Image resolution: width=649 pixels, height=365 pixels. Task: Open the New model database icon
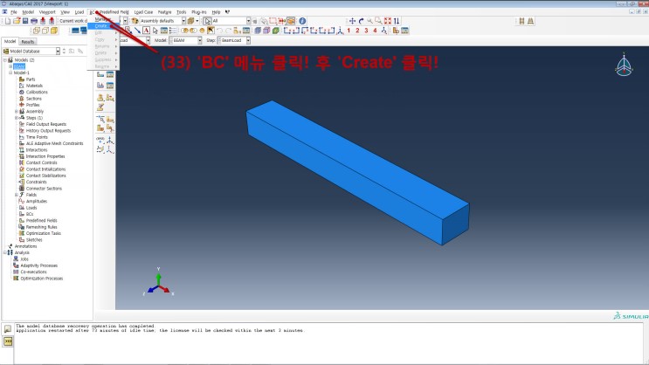tap(8, 20)
